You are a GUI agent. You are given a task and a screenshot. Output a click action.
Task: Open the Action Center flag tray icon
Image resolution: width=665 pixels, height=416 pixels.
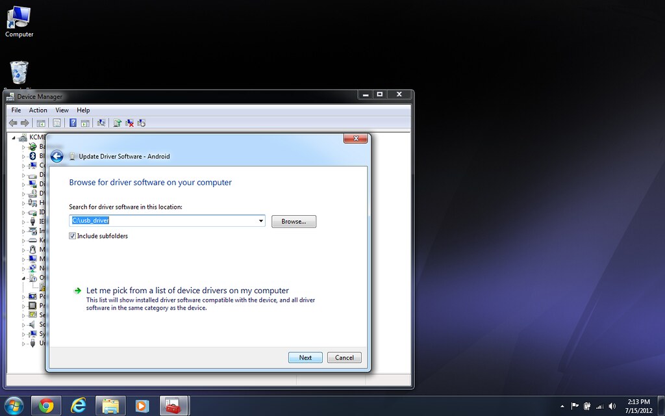click(x=575, y=406)
